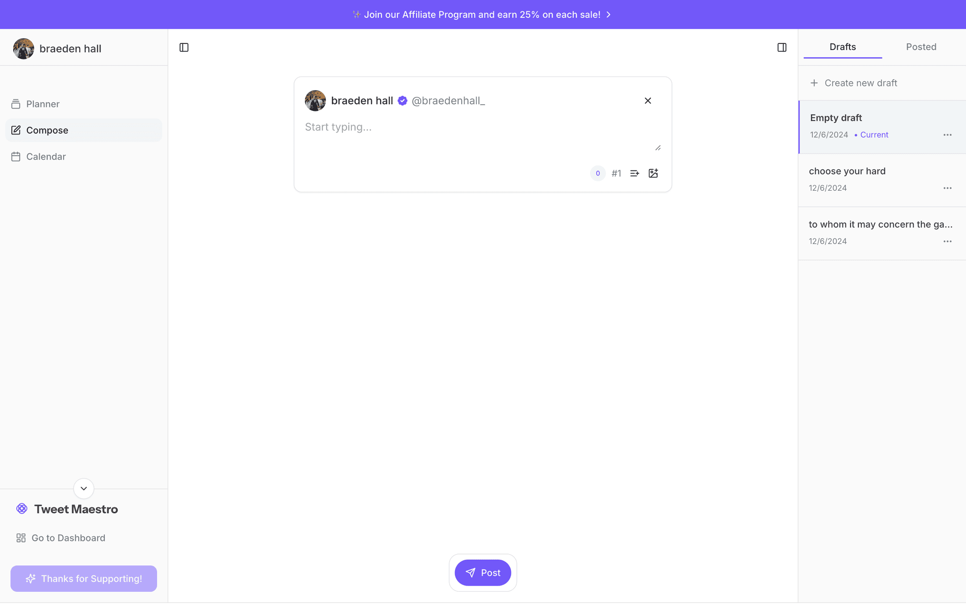Image resolution: width=966 pixels, height=605 pixels.
Task: Expand the collapsed sidebar chevron
Action: [x=83, y=488]
